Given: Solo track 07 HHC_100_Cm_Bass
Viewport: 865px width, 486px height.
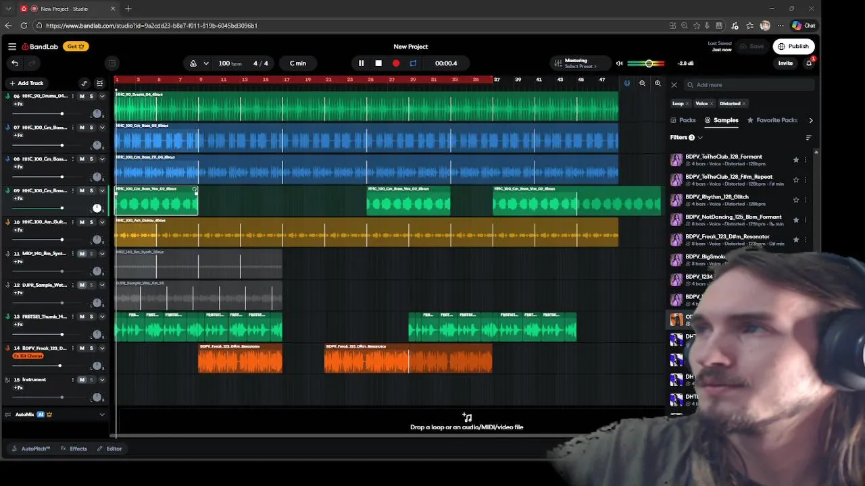Looking at the screenshot, I should click(x=91, y=128).
